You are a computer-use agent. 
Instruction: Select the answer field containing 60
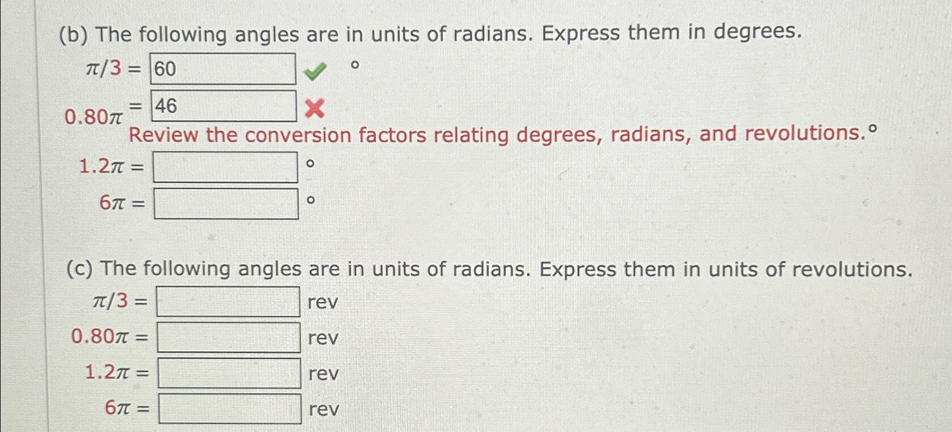point(222,69)
